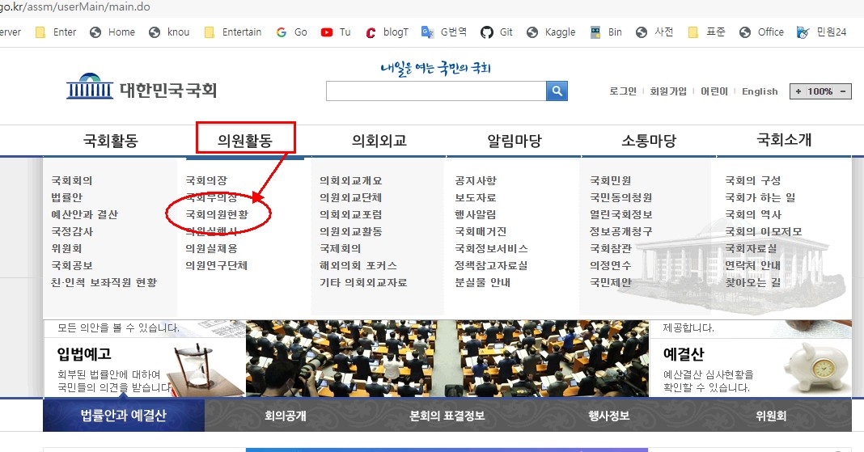The width and height of the screenshot is (864, 452).
Task: Open 국정감사 submenu item
Action: click(72, 231)
